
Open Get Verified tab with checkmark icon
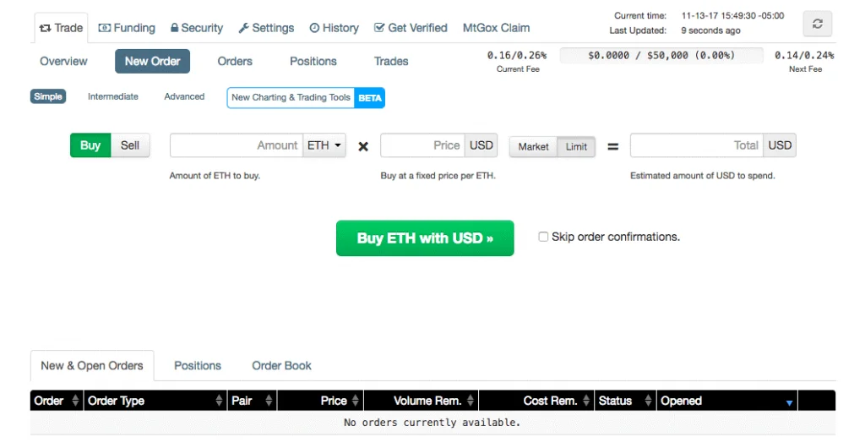(x=411, y=28)
